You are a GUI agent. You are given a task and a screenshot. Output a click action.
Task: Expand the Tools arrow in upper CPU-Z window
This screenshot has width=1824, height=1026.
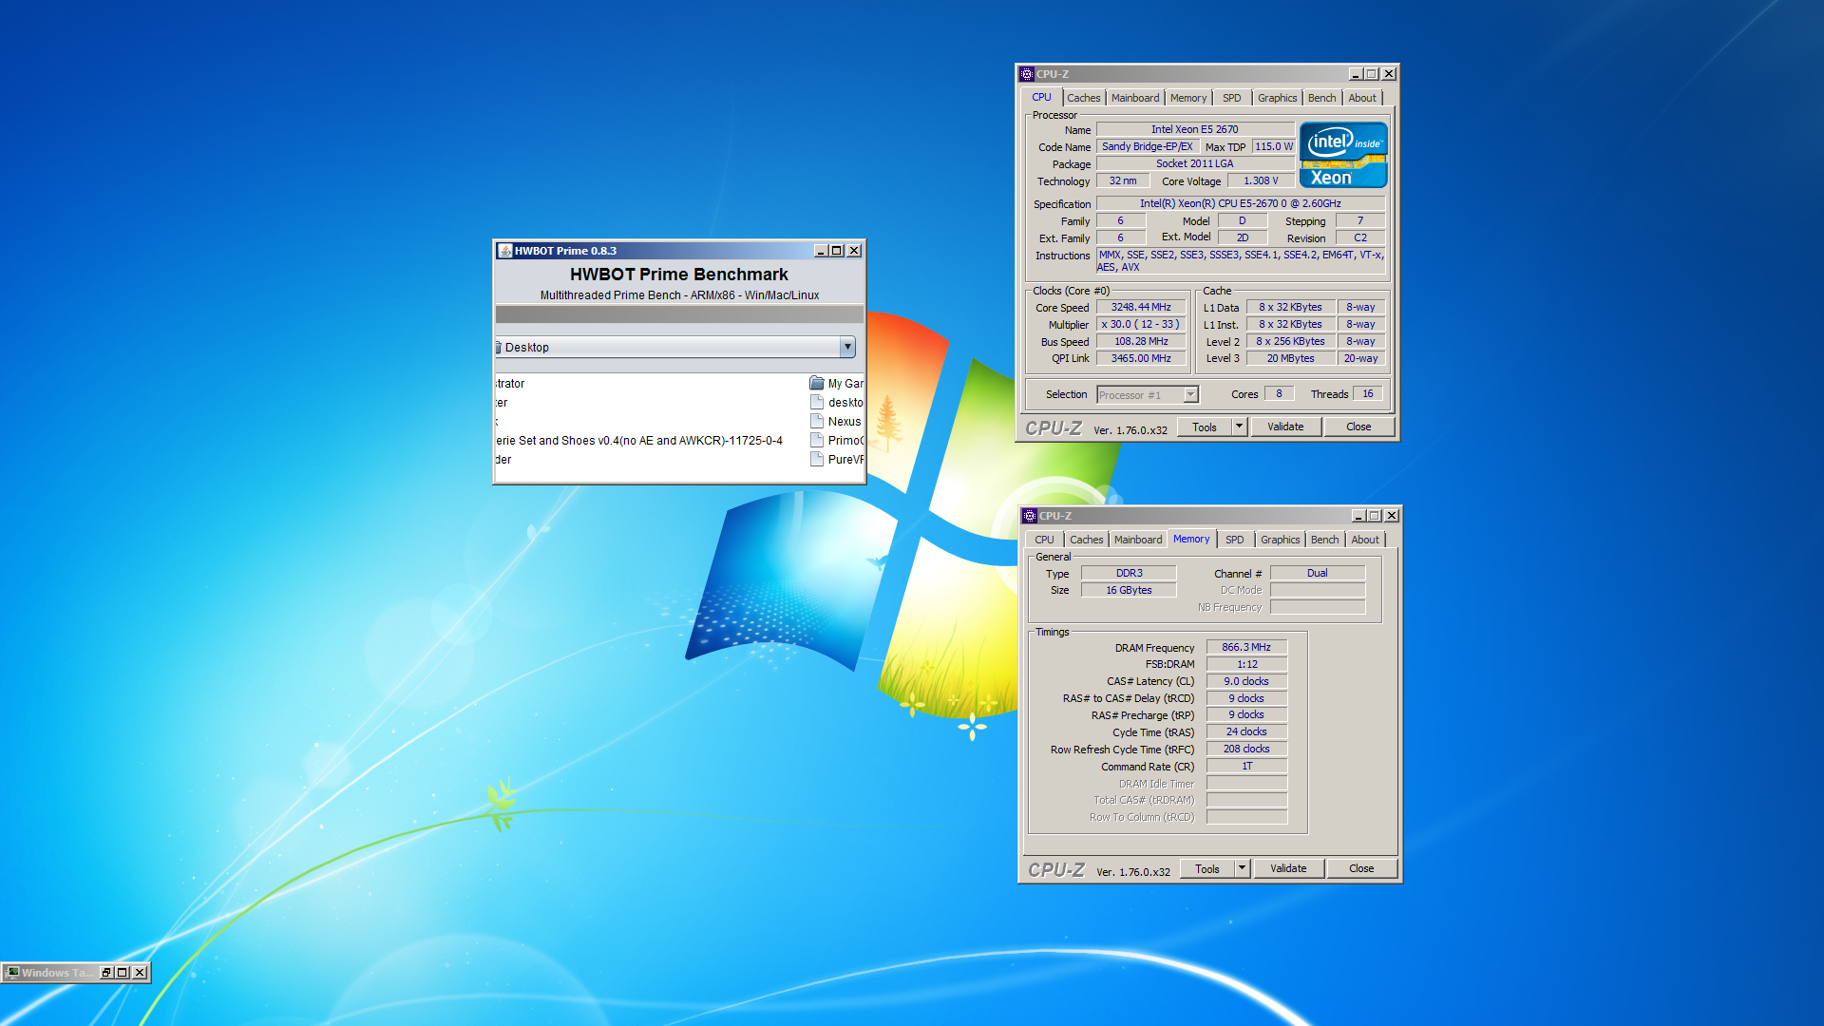point(1239,427)
